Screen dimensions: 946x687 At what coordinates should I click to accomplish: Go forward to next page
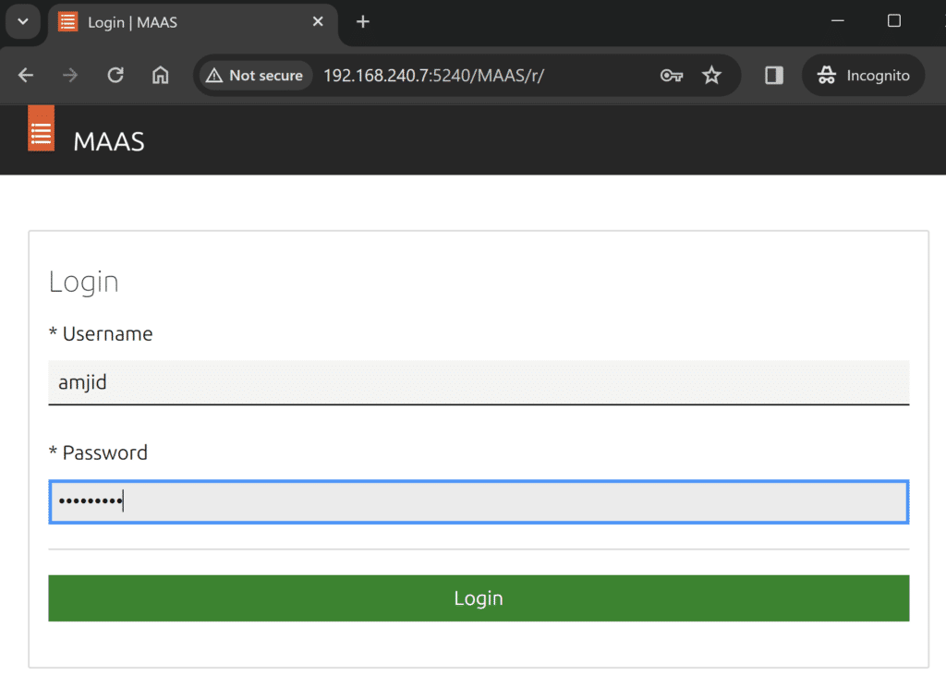(70, 76)
